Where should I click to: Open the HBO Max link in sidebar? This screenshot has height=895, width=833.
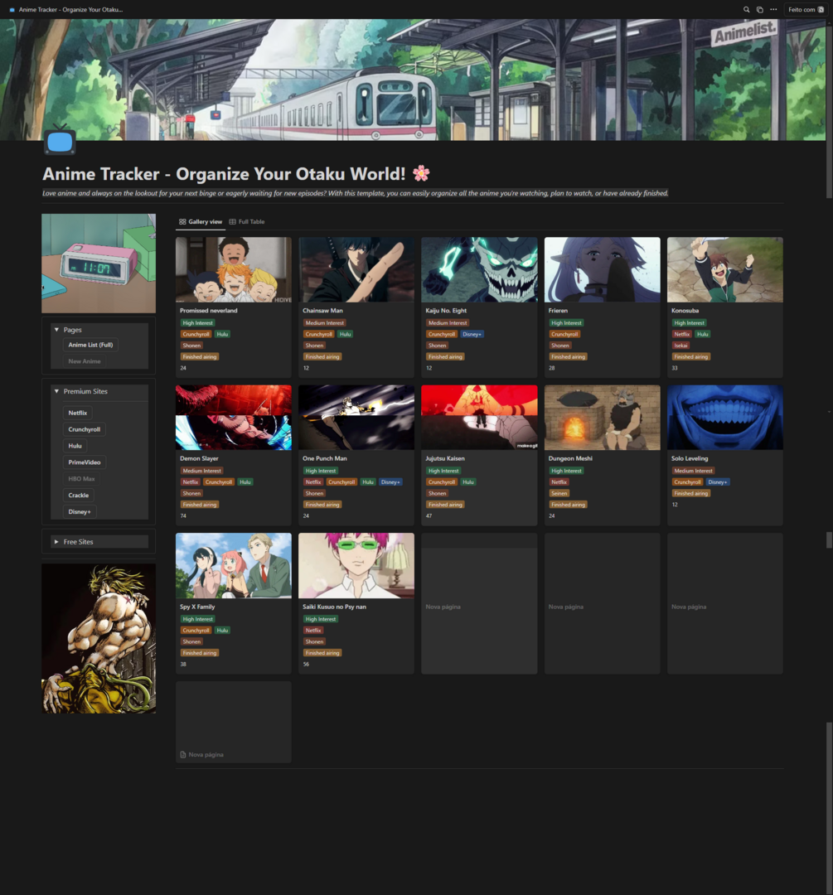tap(82, 480)
